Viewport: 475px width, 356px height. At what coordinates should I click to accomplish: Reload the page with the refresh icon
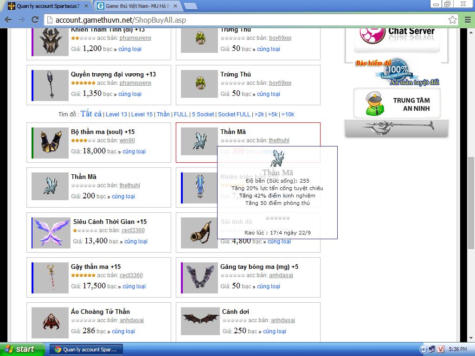coord(35,20)
